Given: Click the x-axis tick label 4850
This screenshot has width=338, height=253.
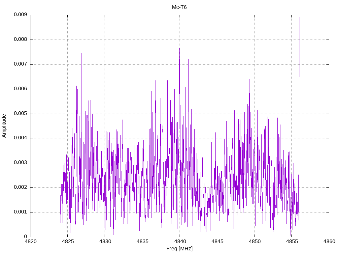Looking at the screenshot, I should (x=254, y=241).
